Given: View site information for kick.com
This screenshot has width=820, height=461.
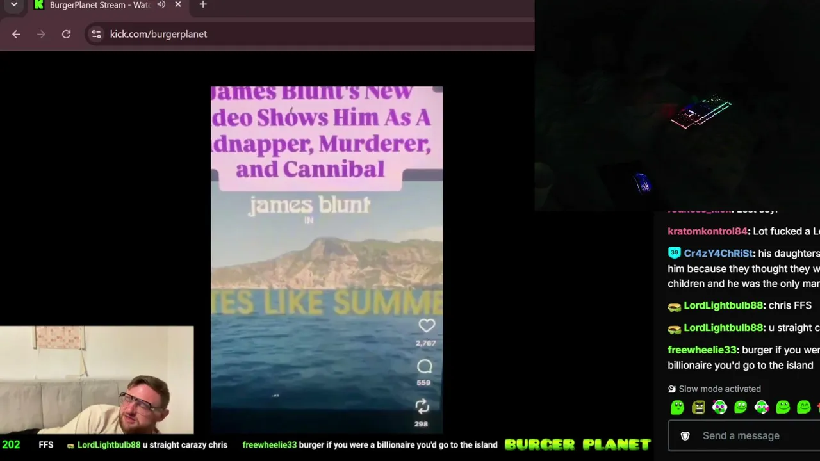Looking at the screenshot, I should click(x=97, y=34).
